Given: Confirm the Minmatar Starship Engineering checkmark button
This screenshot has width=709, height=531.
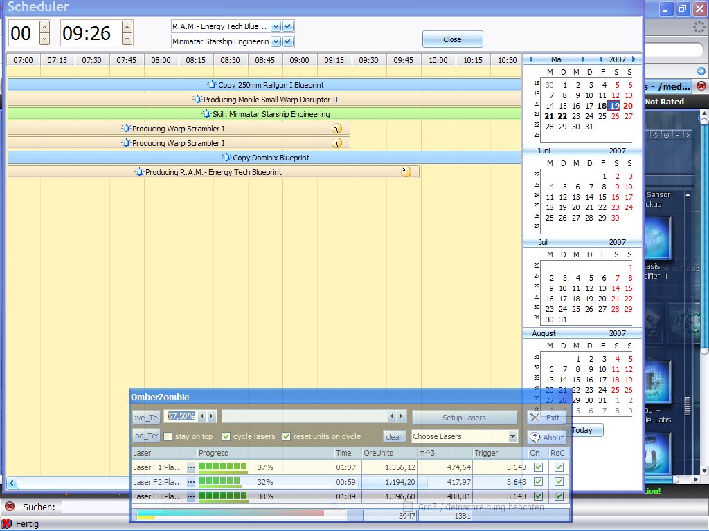Looking at the screenshot, I should point(288,41).
